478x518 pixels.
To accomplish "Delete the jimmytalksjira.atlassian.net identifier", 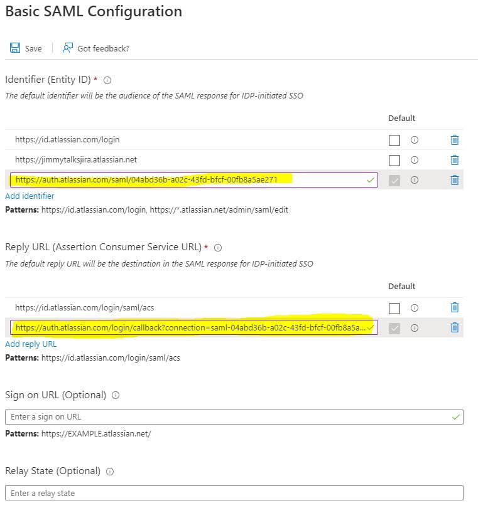I will coord(455,160).
